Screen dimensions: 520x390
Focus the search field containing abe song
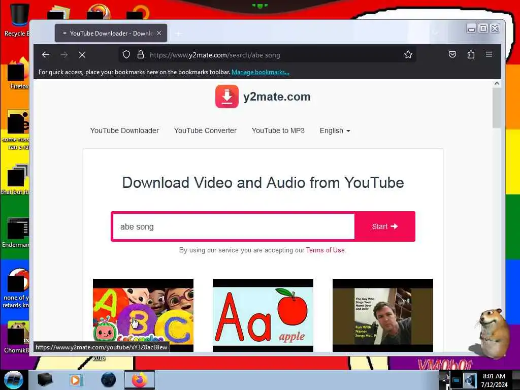234,226
